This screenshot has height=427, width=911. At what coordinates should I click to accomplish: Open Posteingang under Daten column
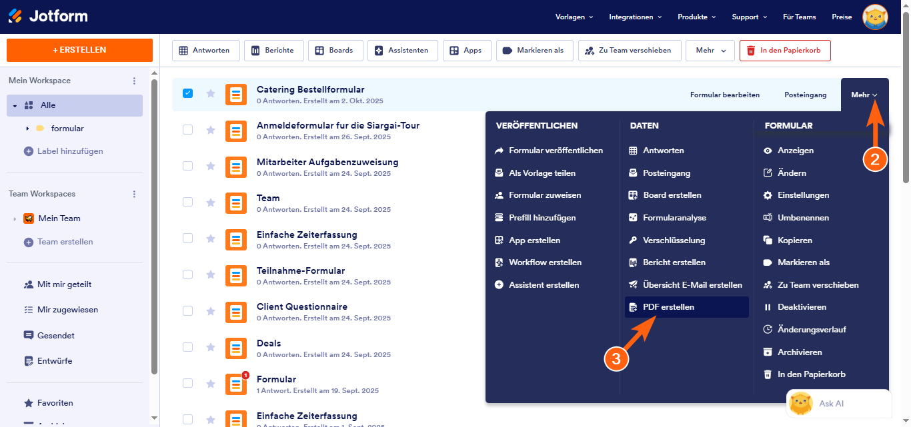pos(660,173)
